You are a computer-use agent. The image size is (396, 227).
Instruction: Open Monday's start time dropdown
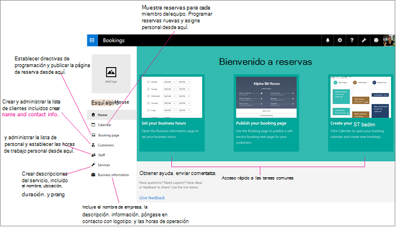(170, 82)
